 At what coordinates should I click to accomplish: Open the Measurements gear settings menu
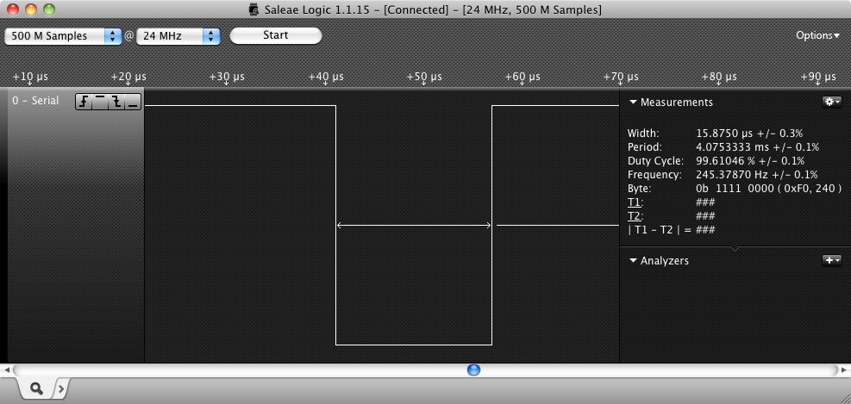(x=832, y=102)
